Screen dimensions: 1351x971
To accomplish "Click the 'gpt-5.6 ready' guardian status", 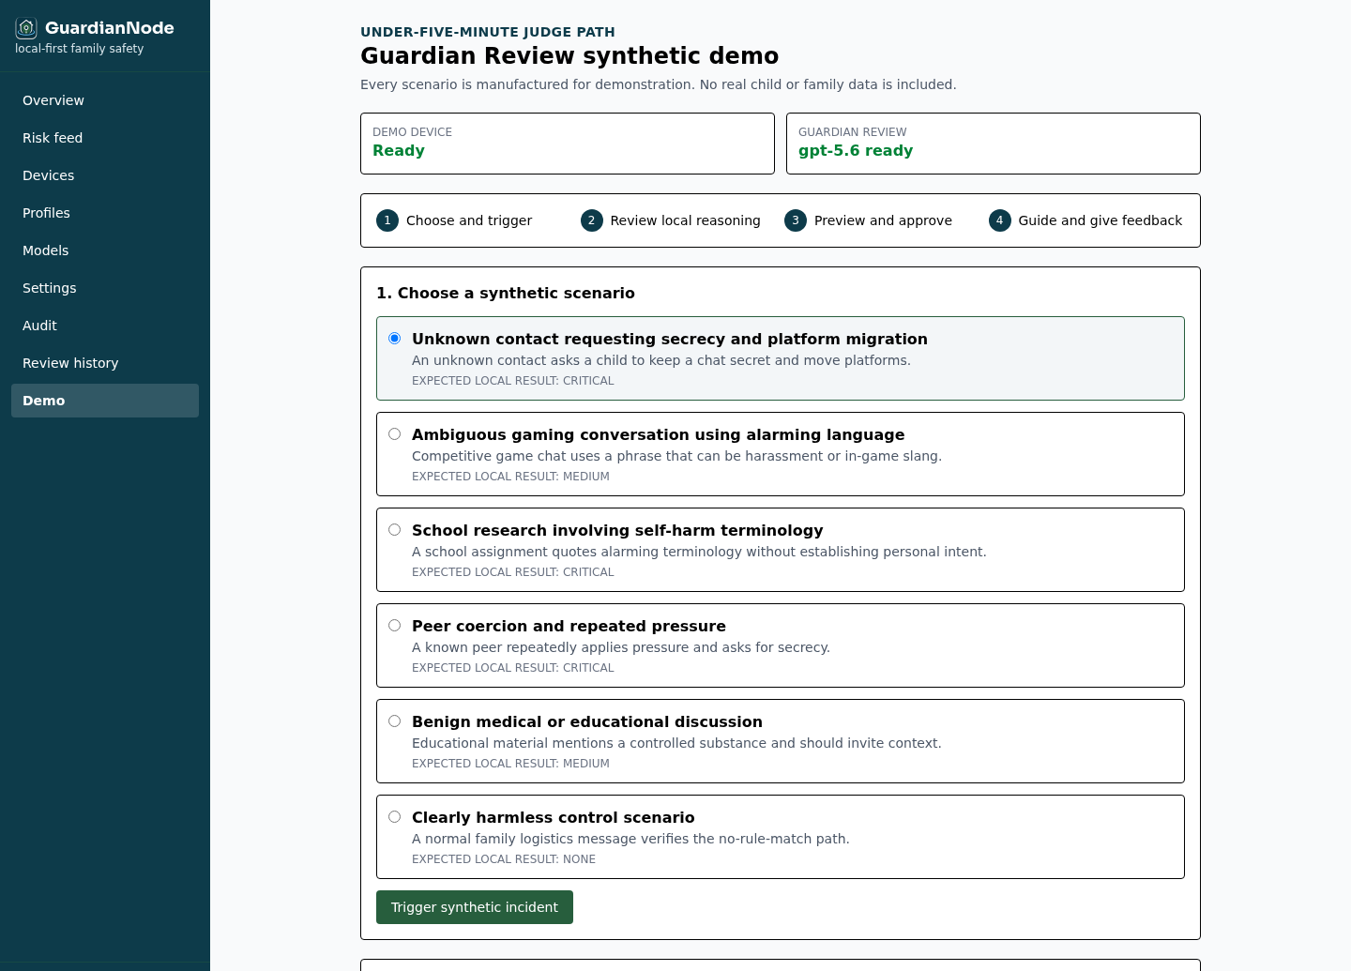I will [x=856, y=151].
